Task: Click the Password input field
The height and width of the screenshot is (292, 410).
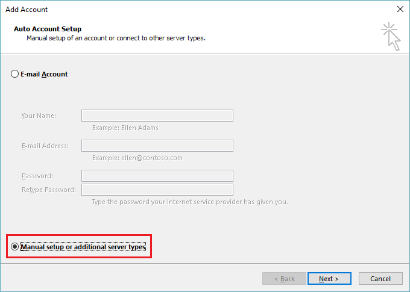Action: coord(157,176)
